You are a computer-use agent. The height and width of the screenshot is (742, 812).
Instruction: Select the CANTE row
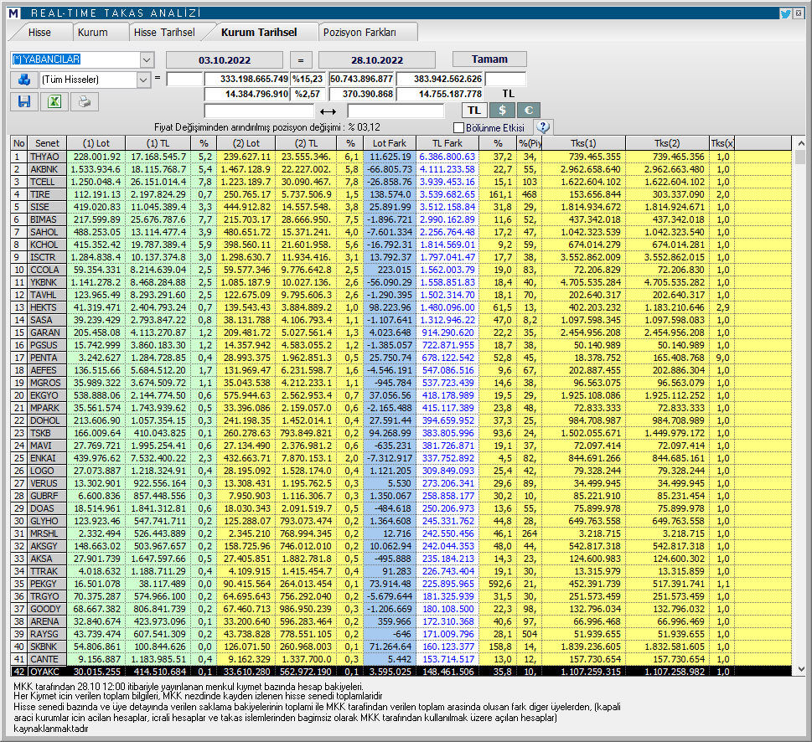401,659
